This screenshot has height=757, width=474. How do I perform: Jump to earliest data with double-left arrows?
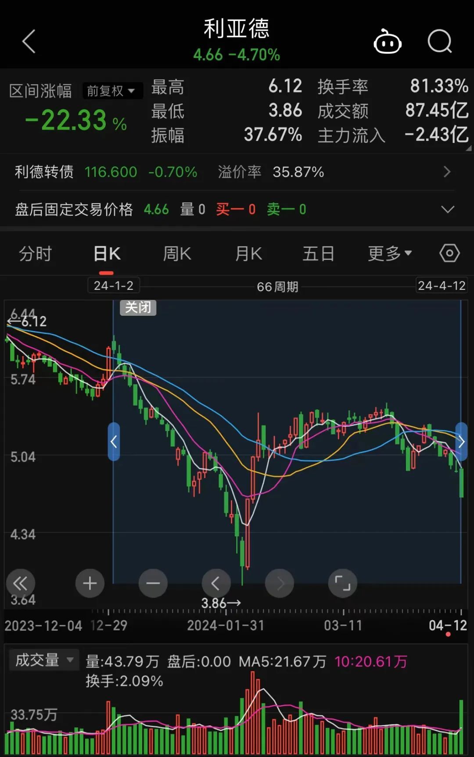(x=20, y=583)
